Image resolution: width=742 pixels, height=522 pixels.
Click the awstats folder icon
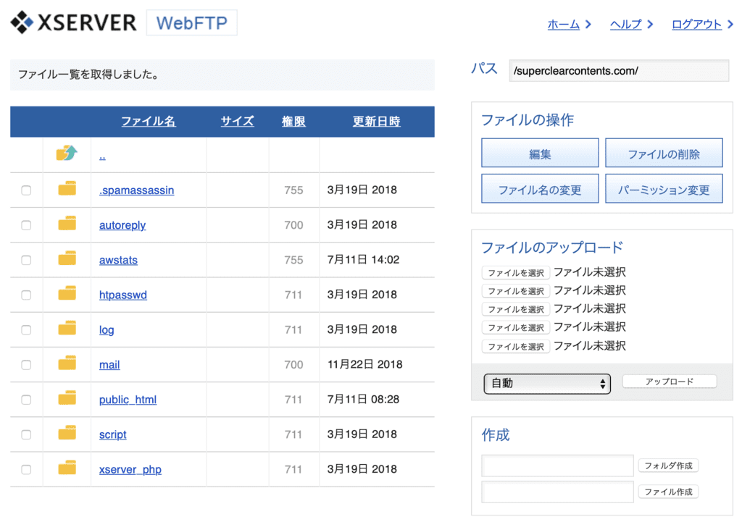coord(67,259)
